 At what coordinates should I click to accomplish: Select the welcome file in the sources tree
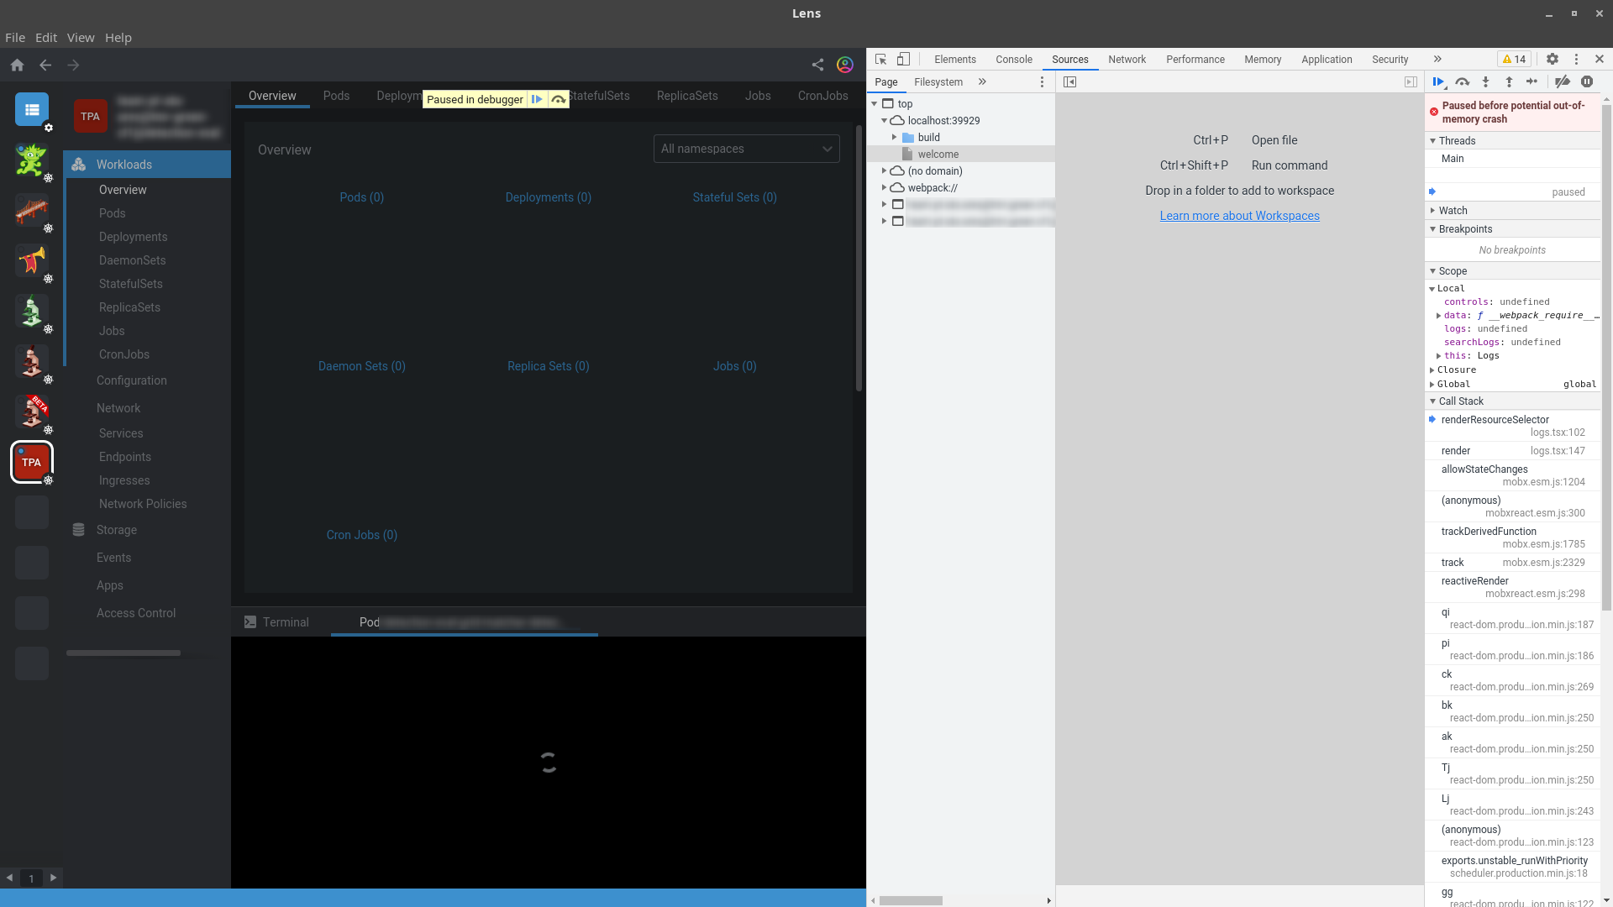(938, 154)
